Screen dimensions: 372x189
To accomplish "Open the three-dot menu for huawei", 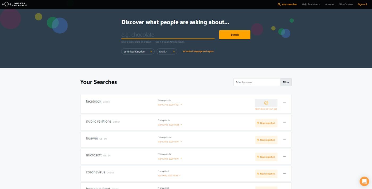I will click(x=284, y=140).
